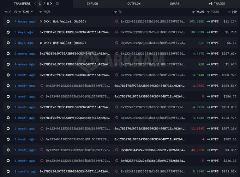240x177 pixels.
Task: Open 0x17B3 recipient in $907.28K row
Action: pos(149,129)
